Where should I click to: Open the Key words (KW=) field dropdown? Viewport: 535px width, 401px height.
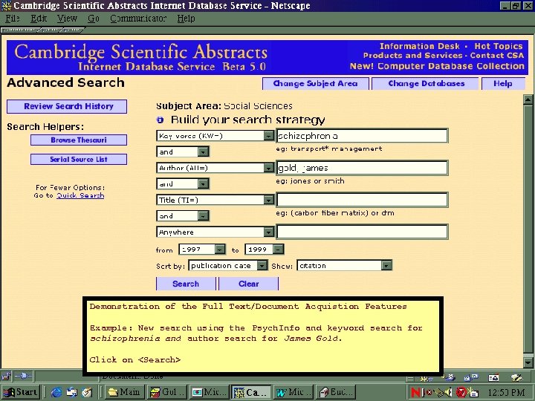click(268, 136)
